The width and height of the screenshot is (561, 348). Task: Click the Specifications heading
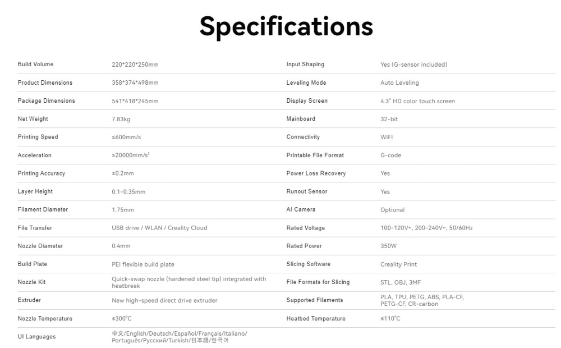click(286, 26)
